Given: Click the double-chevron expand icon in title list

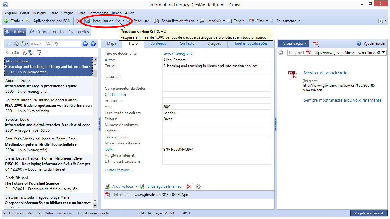Looking at the screenshot, I should tap(9, 44).
